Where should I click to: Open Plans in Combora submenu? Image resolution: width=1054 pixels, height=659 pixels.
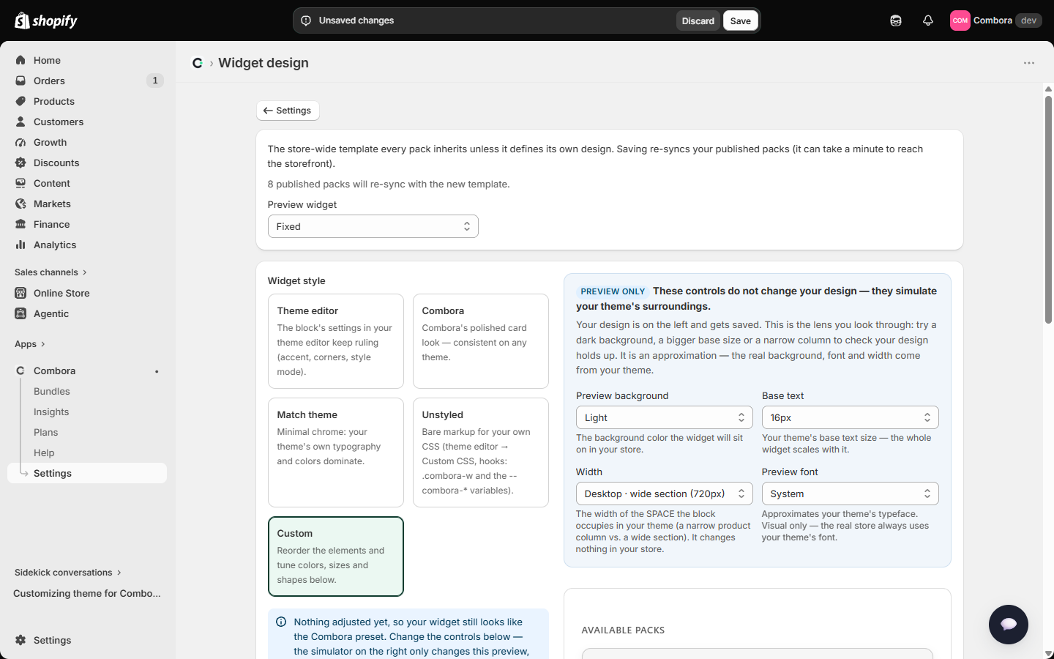tap(45, 433)
